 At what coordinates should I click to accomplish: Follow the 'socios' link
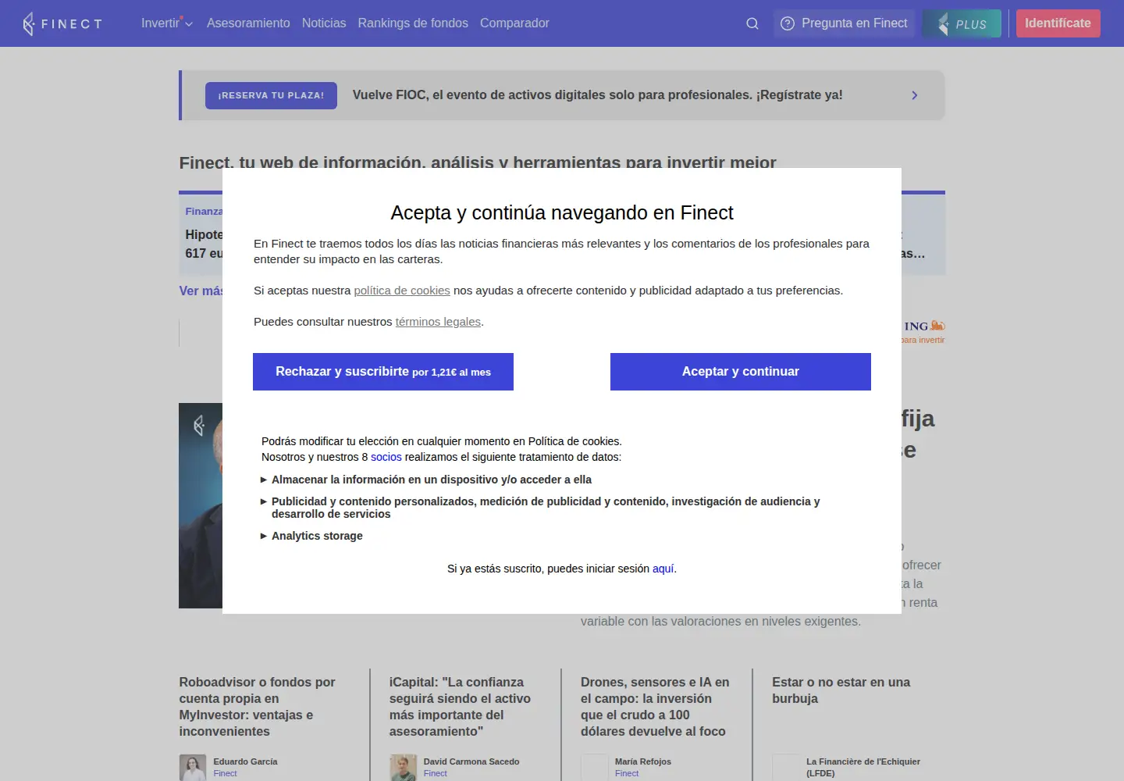coord(386,457)
